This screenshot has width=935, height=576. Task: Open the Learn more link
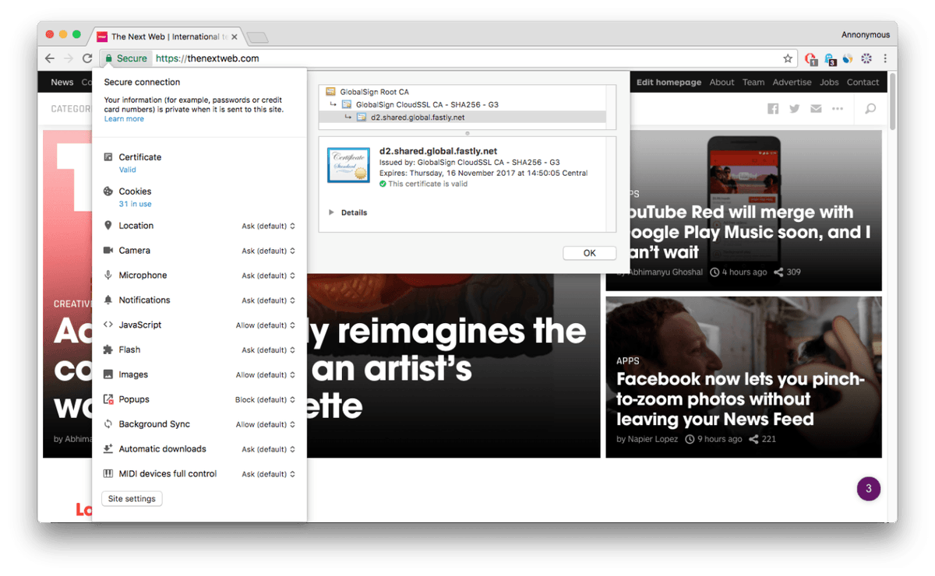point(124,119)
